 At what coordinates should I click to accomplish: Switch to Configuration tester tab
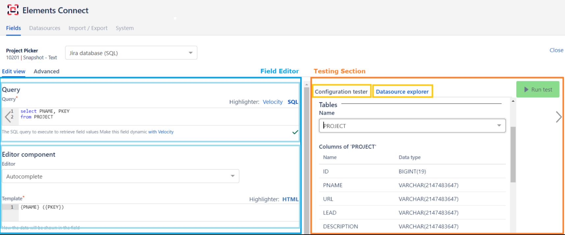[x=341, y=92]
